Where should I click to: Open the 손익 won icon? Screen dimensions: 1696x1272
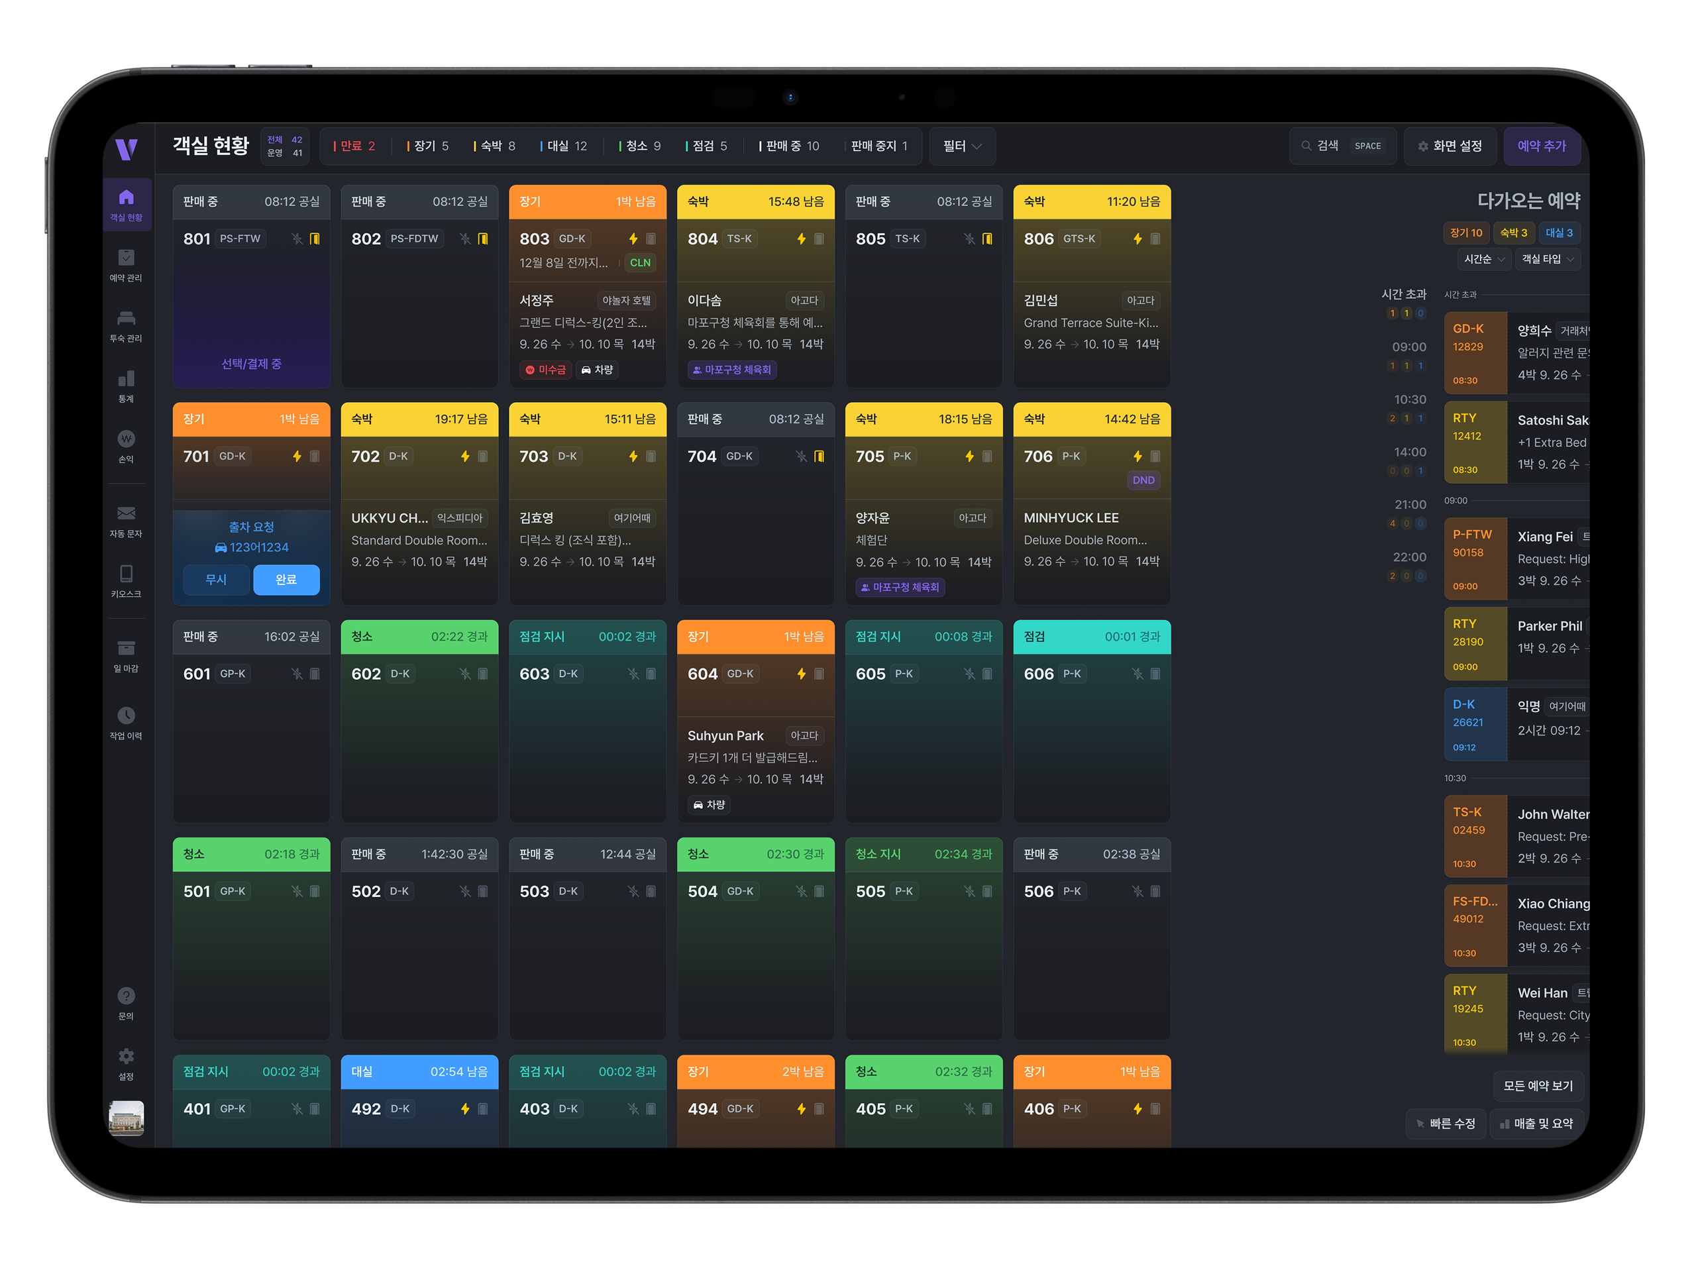tap(126, 439)
